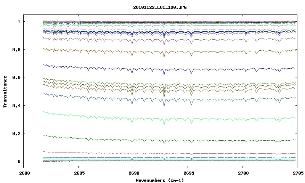The height and width of the screenshot is (183, 305).
Task: Click the x-axis tick label 2705
Action: 298,173
